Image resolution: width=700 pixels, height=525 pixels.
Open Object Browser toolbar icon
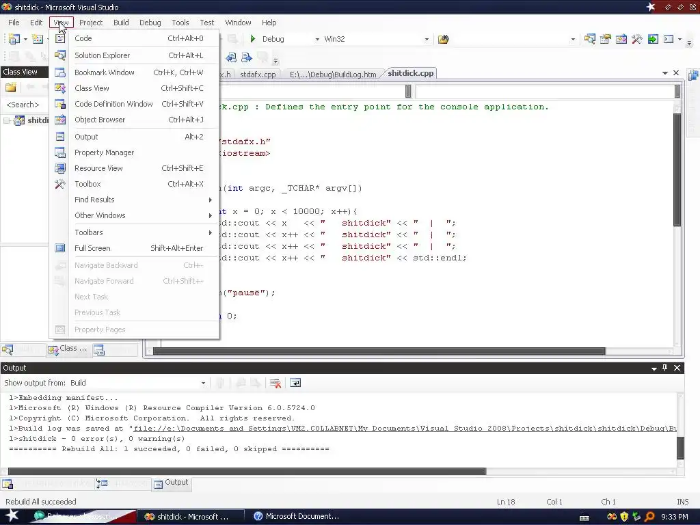pyautogui.click(x=621, y=39)
